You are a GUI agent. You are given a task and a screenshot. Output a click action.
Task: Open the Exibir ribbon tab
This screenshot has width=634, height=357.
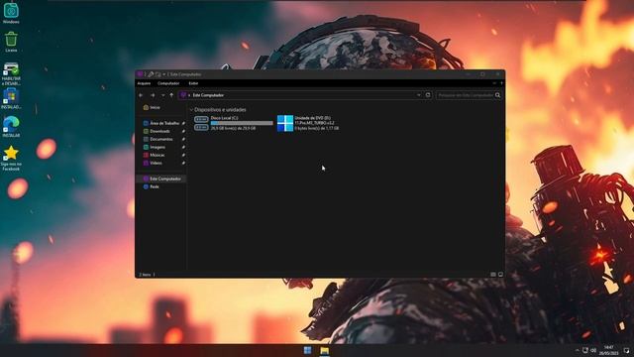coord(193,83)
